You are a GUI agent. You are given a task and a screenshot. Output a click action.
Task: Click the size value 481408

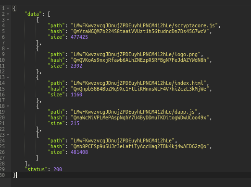pos(79,152)
